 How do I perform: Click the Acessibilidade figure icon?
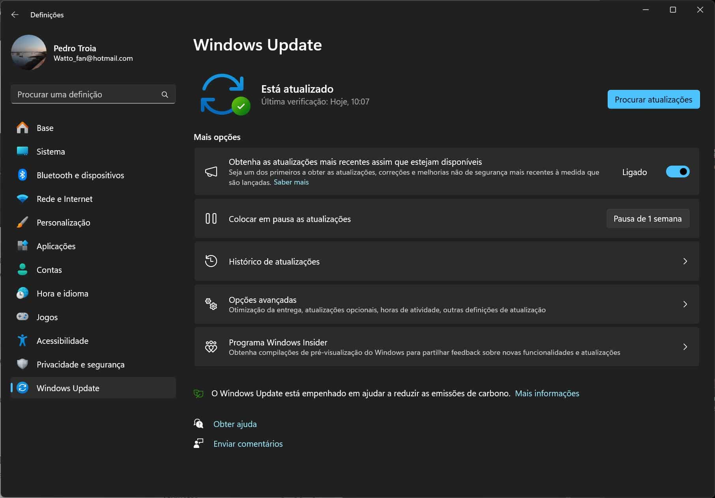point(22,341)
